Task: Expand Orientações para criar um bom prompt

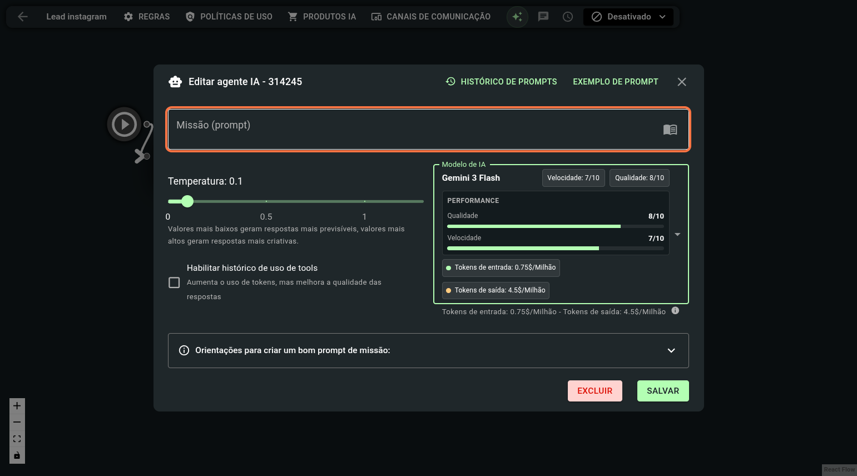Action: 671,350
